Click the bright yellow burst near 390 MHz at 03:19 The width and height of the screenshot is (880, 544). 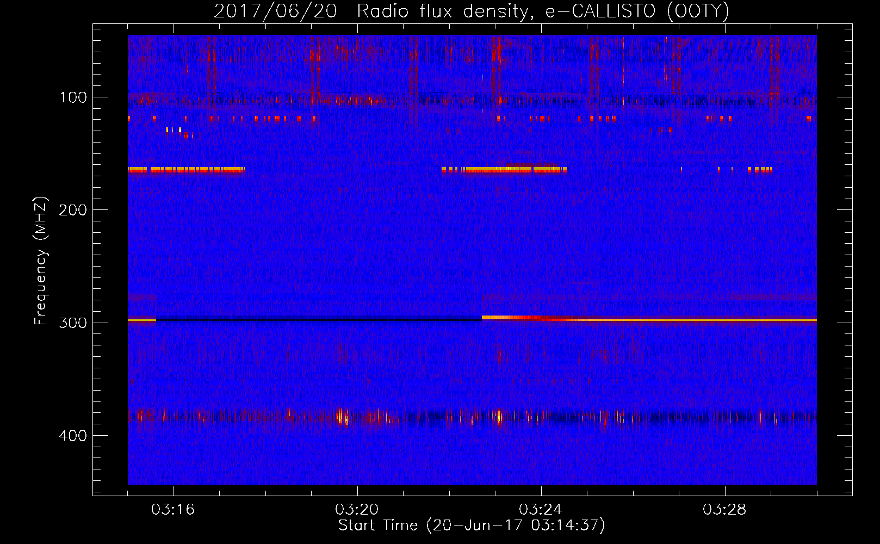coord(343,418)
